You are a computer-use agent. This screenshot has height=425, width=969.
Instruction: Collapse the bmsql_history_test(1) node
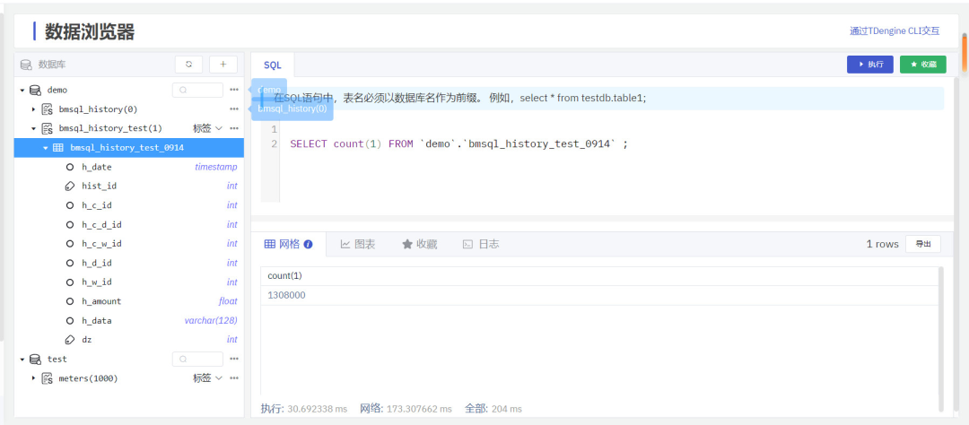(34, 128)
